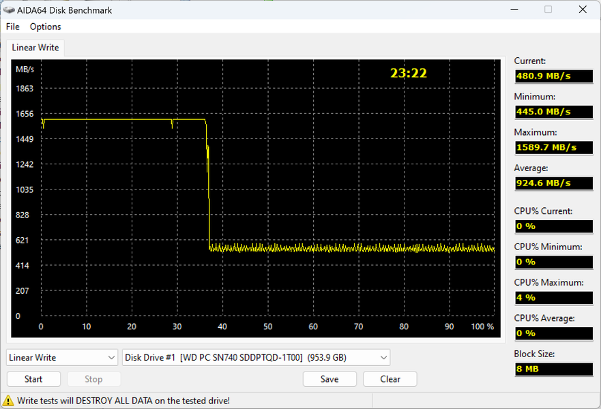Open the Options menu

point(45,27)
